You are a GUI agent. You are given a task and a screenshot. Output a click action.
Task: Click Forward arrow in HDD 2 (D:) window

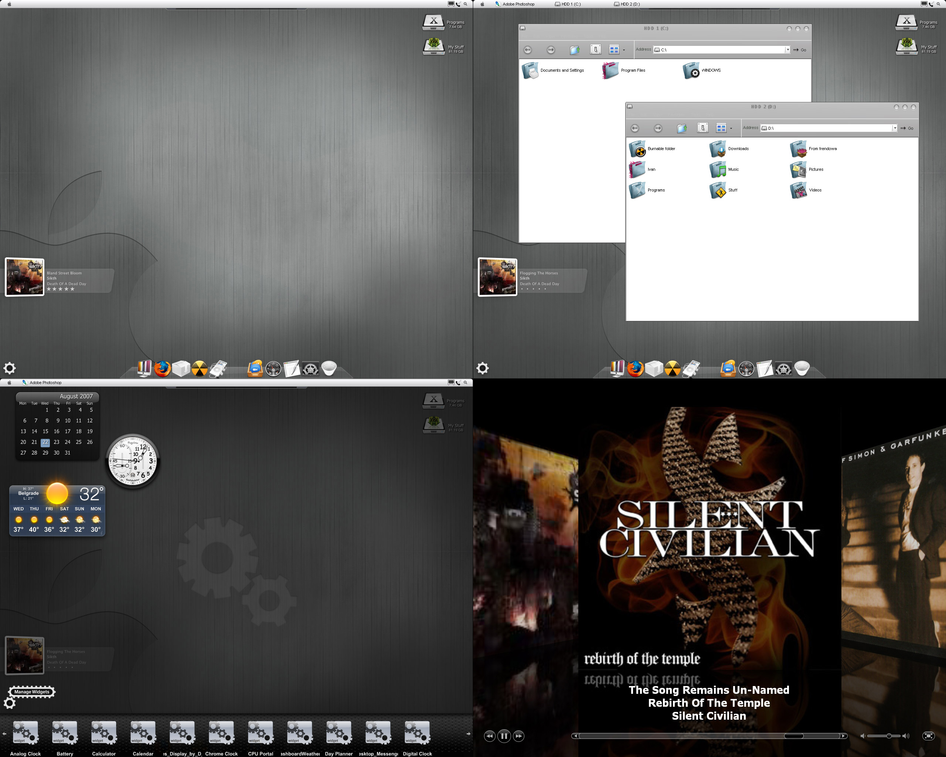click(658, 128)
